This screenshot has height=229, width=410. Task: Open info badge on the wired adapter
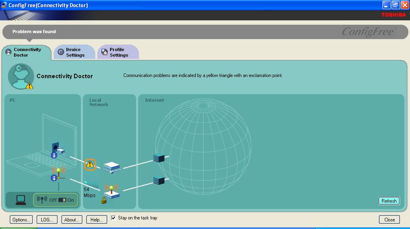54,155
